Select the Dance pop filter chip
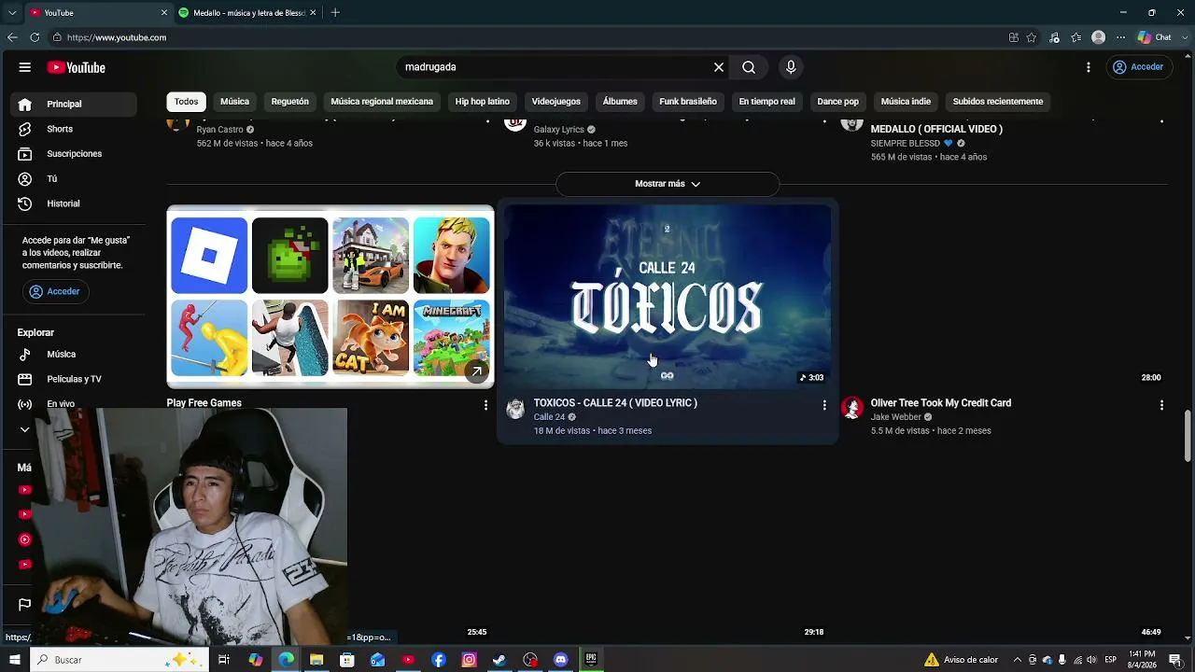The image size is (1195, 672). coord(837,102)
